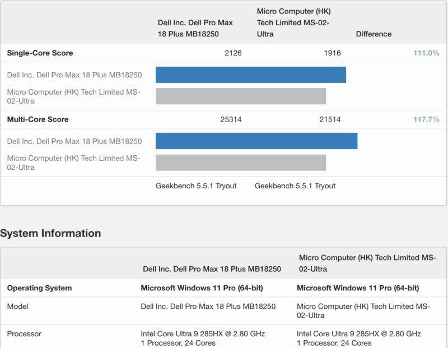Screen dimensions: 448x348
Task: Click the System Information heading
Action: (x=50, y=233)
